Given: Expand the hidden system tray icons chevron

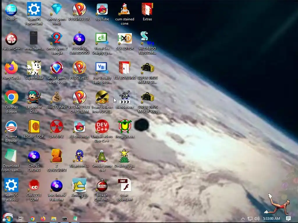Looking at the screenshot, I should click(x=243, y=219).
